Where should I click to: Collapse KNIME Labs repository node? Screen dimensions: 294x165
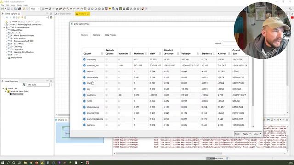(x=3, y=88)
